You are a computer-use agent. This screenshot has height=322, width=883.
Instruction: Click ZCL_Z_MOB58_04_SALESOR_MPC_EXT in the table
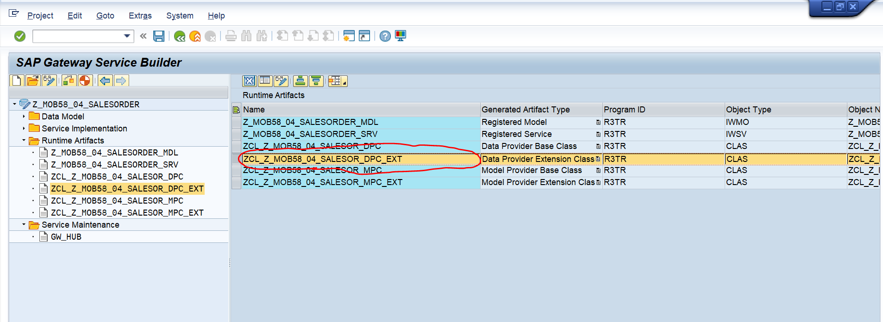click(322, 182)
